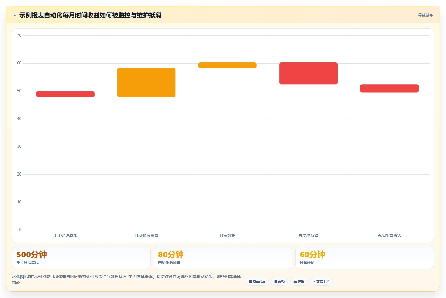Click the red 月度净节省 waterfall bar
Image resolution: width=446 pixels, height=298 pixels.
[x=308, y=73]
